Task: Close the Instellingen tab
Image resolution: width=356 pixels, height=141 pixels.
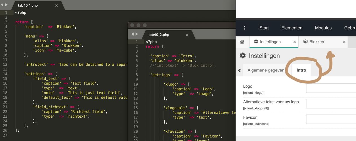Action: (x=295, y=42)
